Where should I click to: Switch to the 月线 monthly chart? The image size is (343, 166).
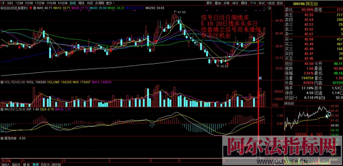pyautogui.click(x=90, y=3)
